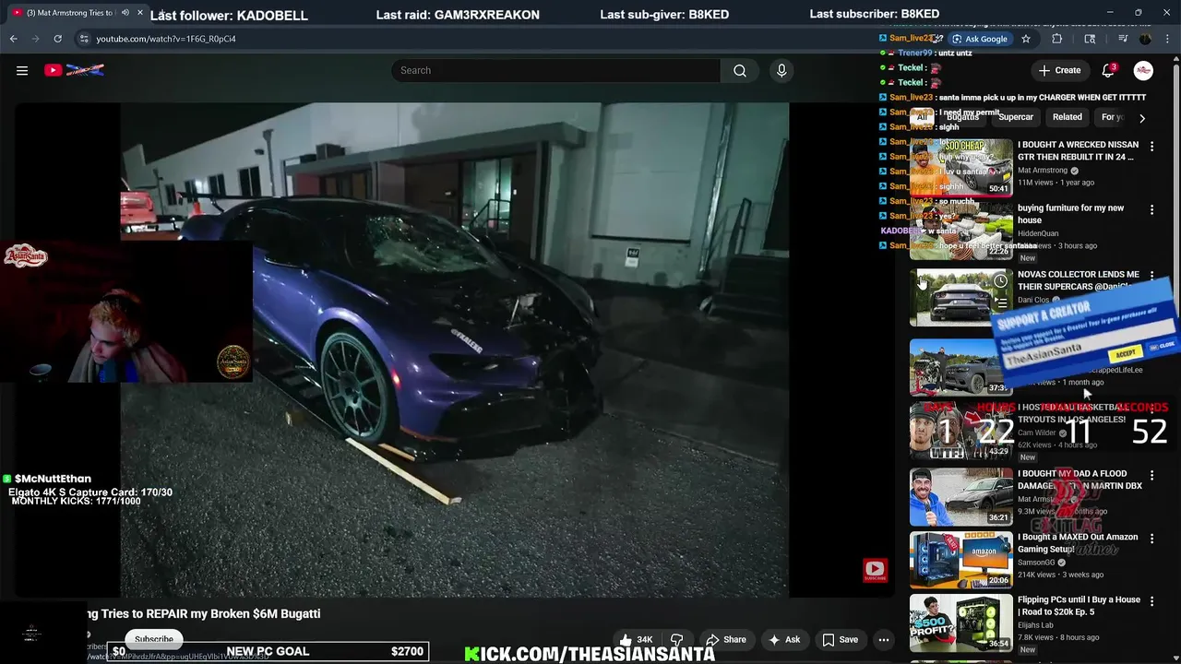Dislike the video with thumbs down

[x=676, y=639]
